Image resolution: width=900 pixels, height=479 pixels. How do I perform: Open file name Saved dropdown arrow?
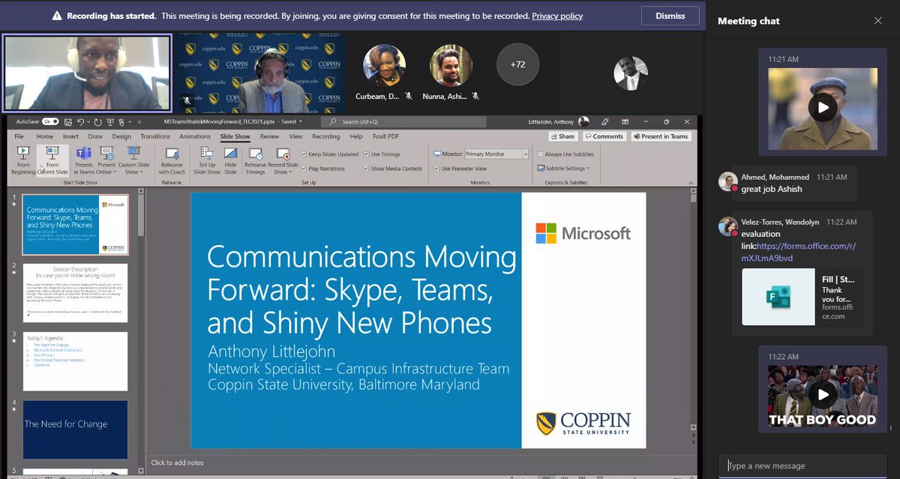point(301,121)
